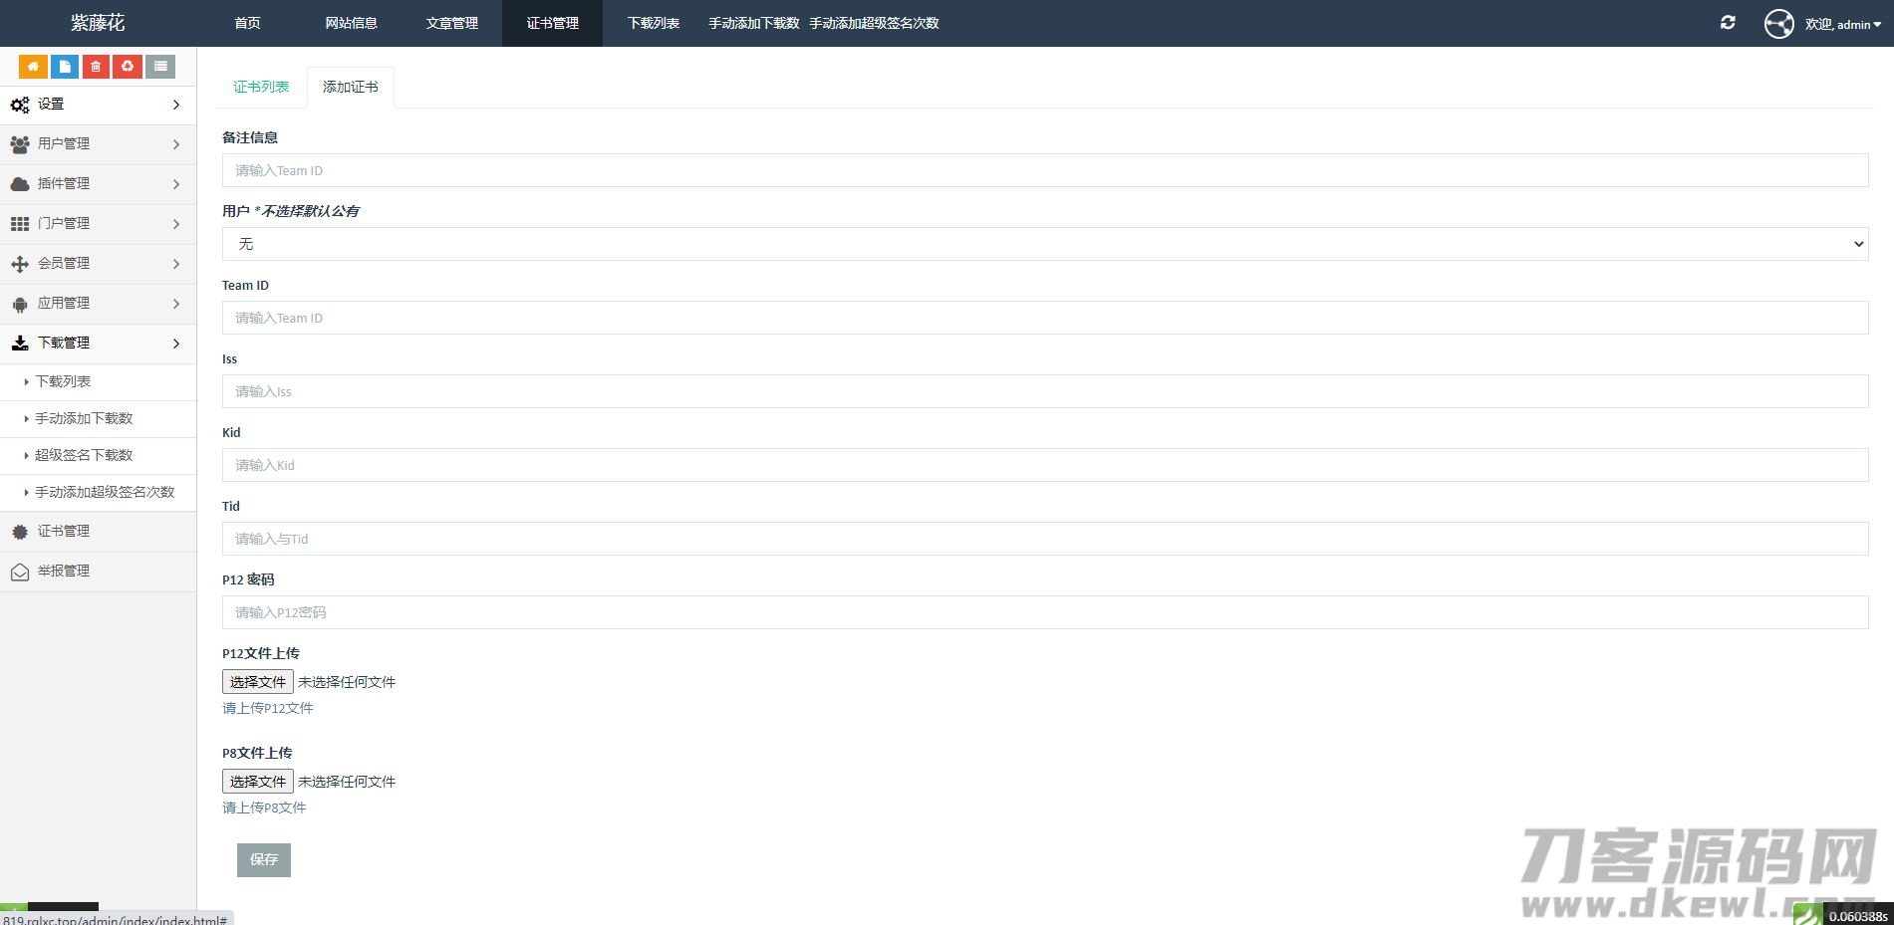Switch to the 证书列表 tab
Screen dimensions: 1894x925
261,88
